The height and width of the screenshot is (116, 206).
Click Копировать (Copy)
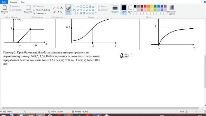pyautogui.click(x=15, y=10)
